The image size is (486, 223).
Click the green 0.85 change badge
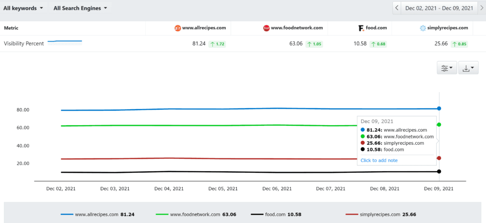coord(459,44)
